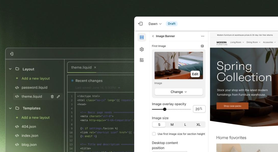278x152 pixels.
Task: Click the first image thumbnail
Action: [179, 65]
